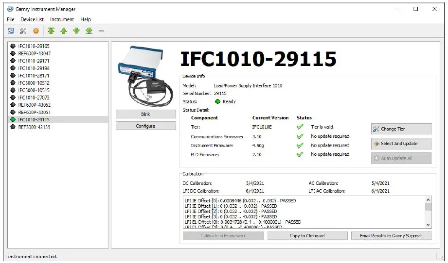This screenshot has height=263, width=448.
Task: Click the '4.50g' Instrument Firmware version
Action: pos(258,146)
